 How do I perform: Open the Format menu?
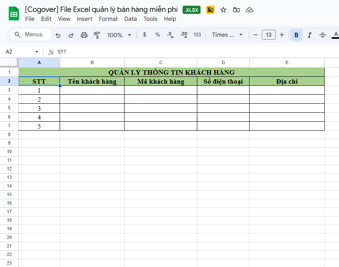108,19
